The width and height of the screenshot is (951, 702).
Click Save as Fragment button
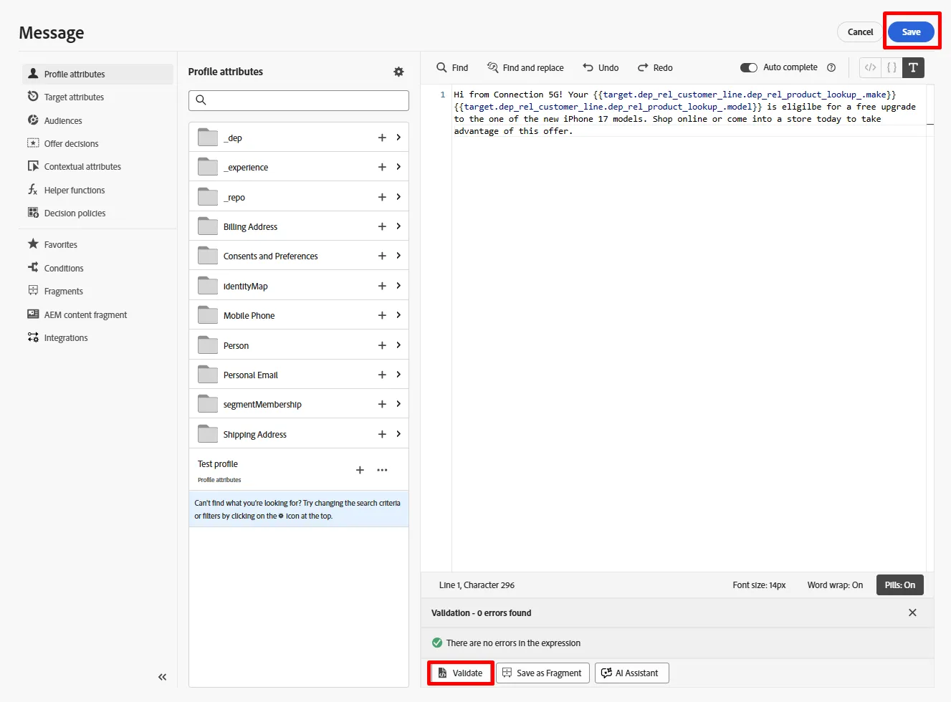click(543, 673)
